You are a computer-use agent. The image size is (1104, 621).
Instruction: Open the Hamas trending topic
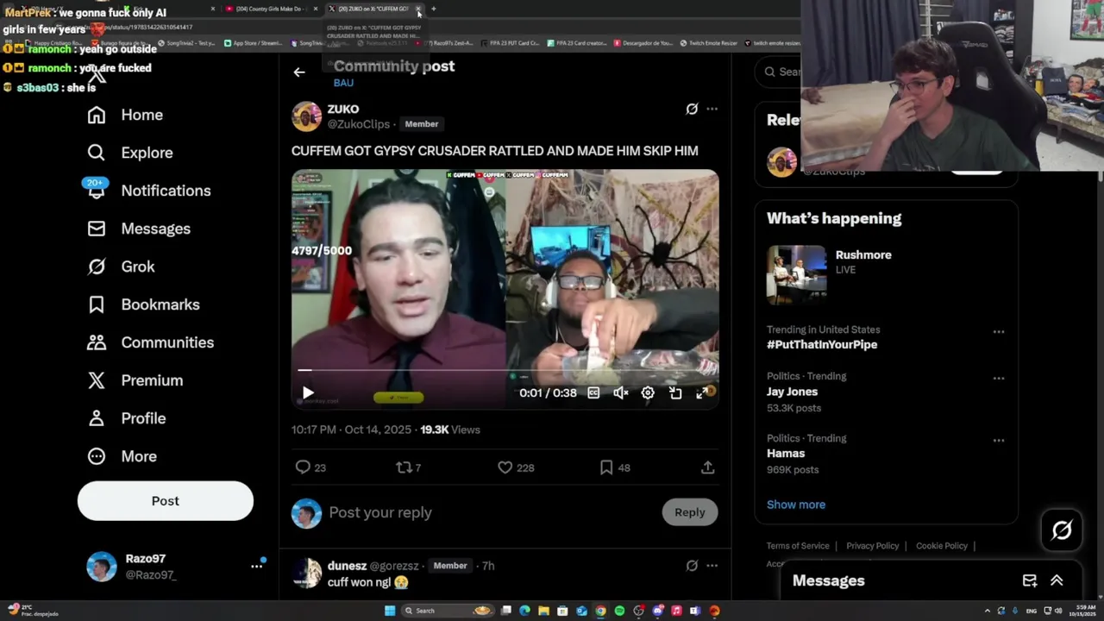click(786, 454)
